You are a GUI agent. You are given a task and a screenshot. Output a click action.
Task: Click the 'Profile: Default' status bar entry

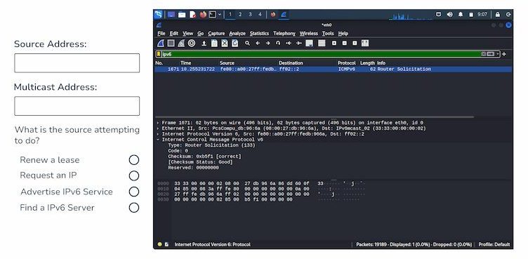coord(494,244)
